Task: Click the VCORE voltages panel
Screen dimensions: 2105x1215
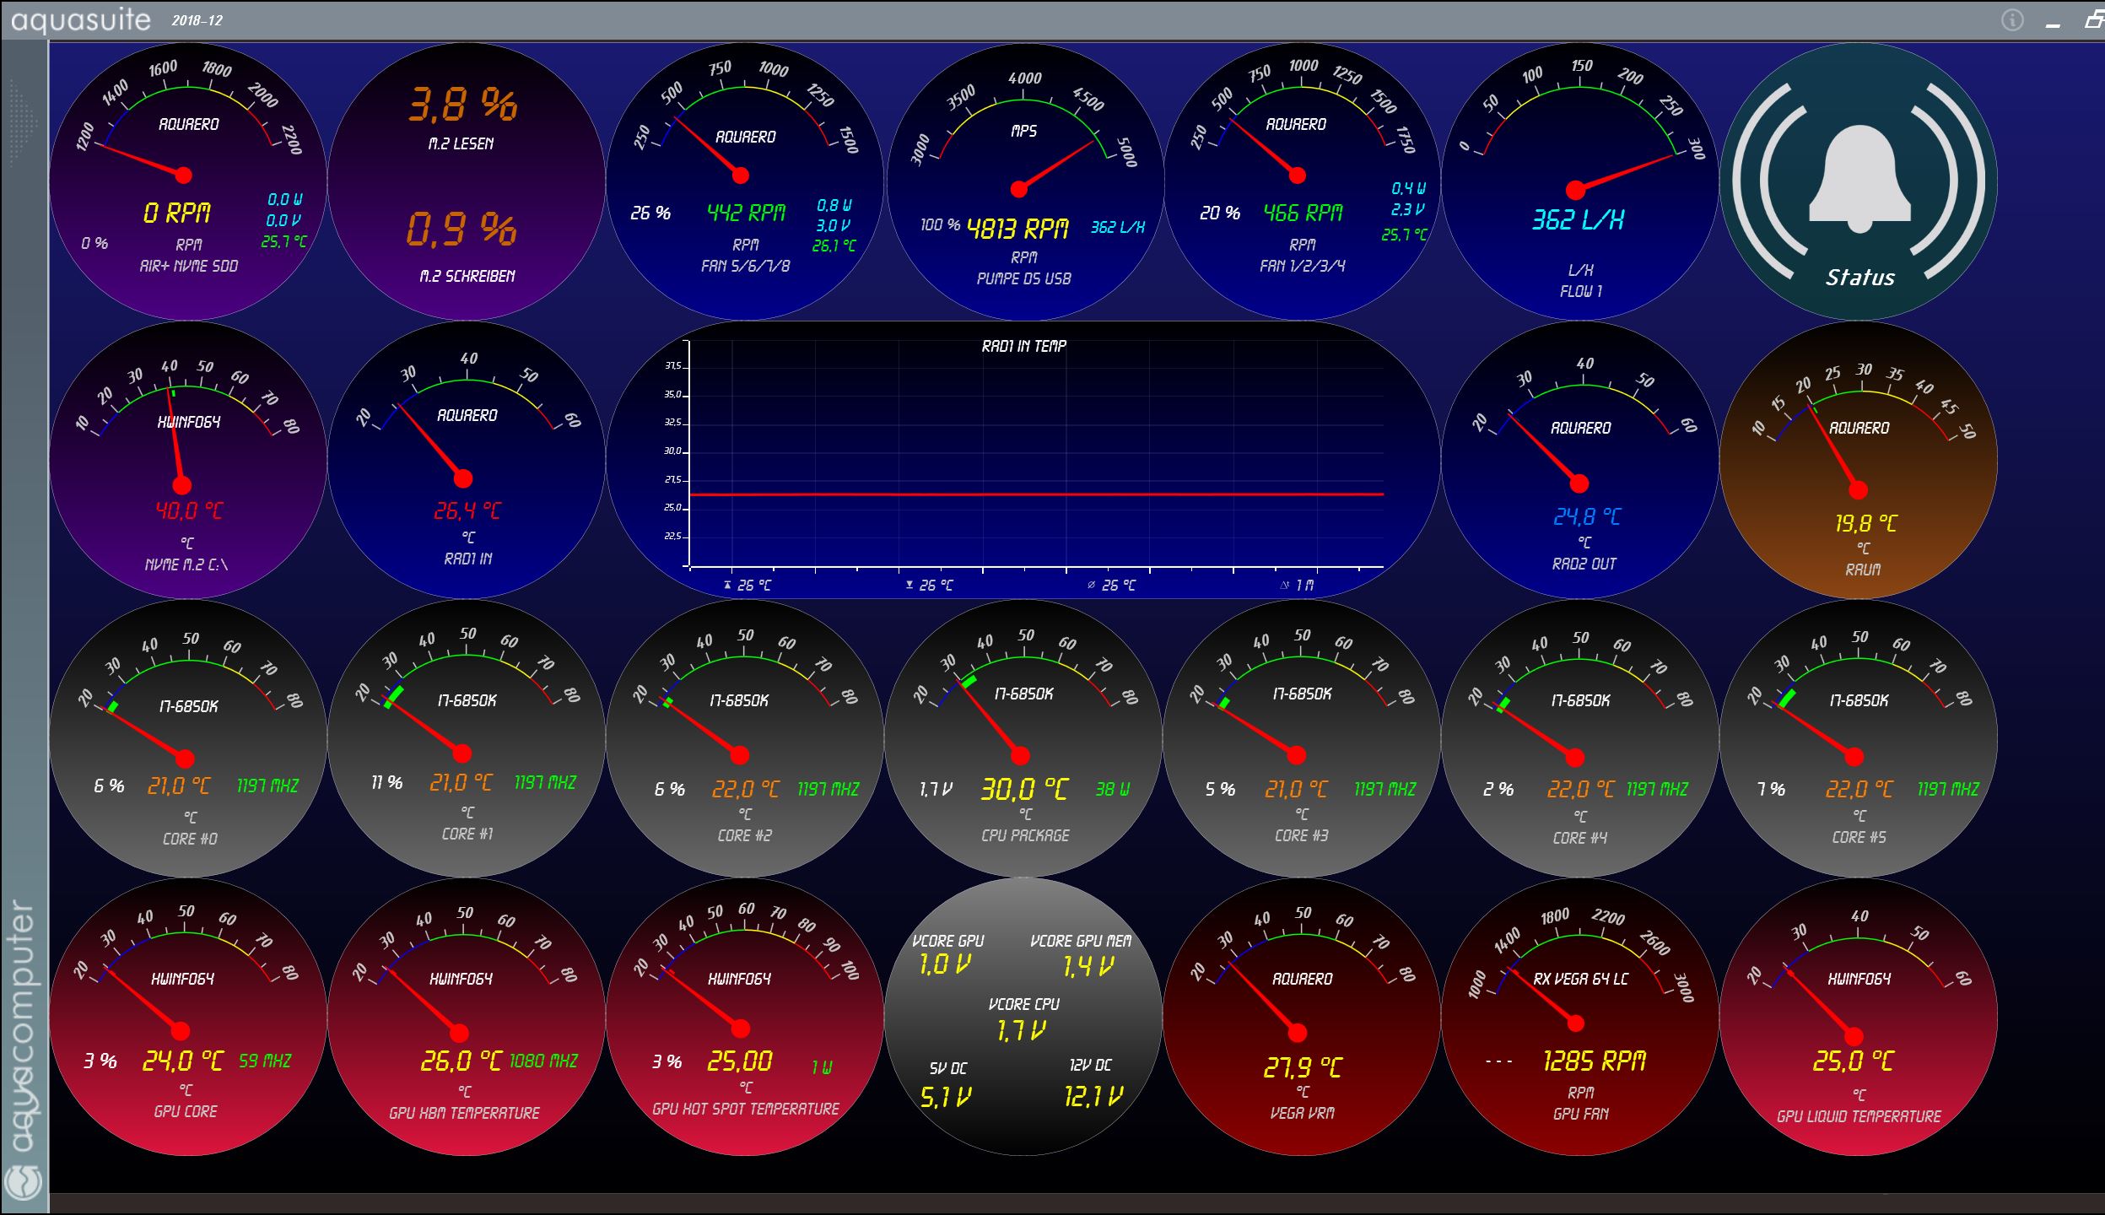Action: [x=1023, y=1017]
